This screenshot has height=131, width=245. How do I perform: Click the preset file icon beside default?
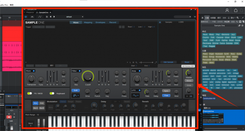[x=47, y=17]
